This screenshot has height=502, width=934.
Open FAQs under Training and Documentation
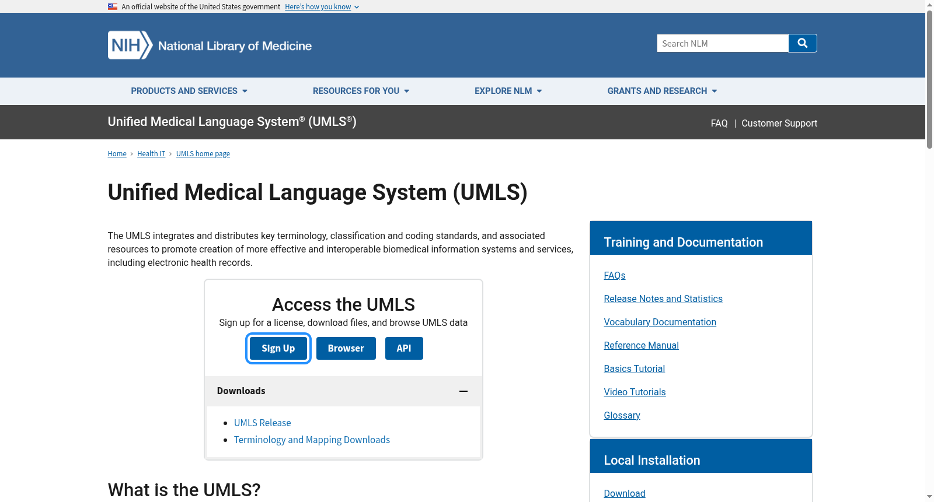(x=615, y=275)
